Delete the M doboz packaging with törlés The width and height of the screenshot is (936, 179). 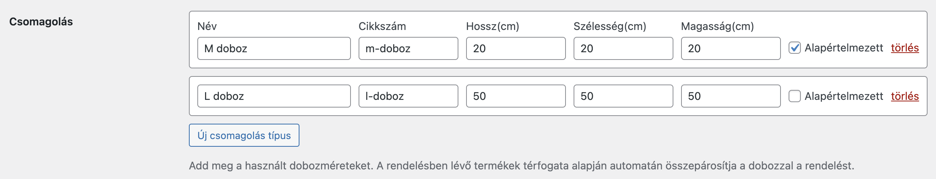click(905, 48)
